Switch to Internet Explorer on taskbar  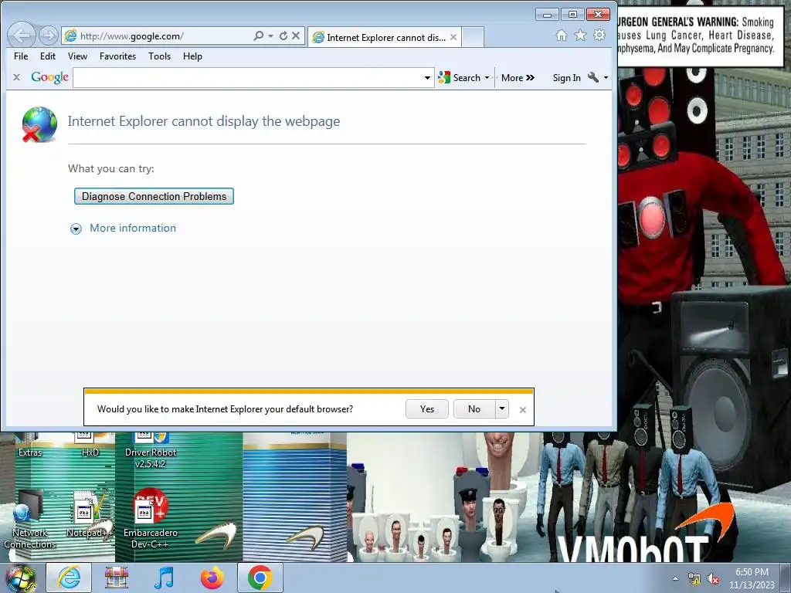(69, 578)
